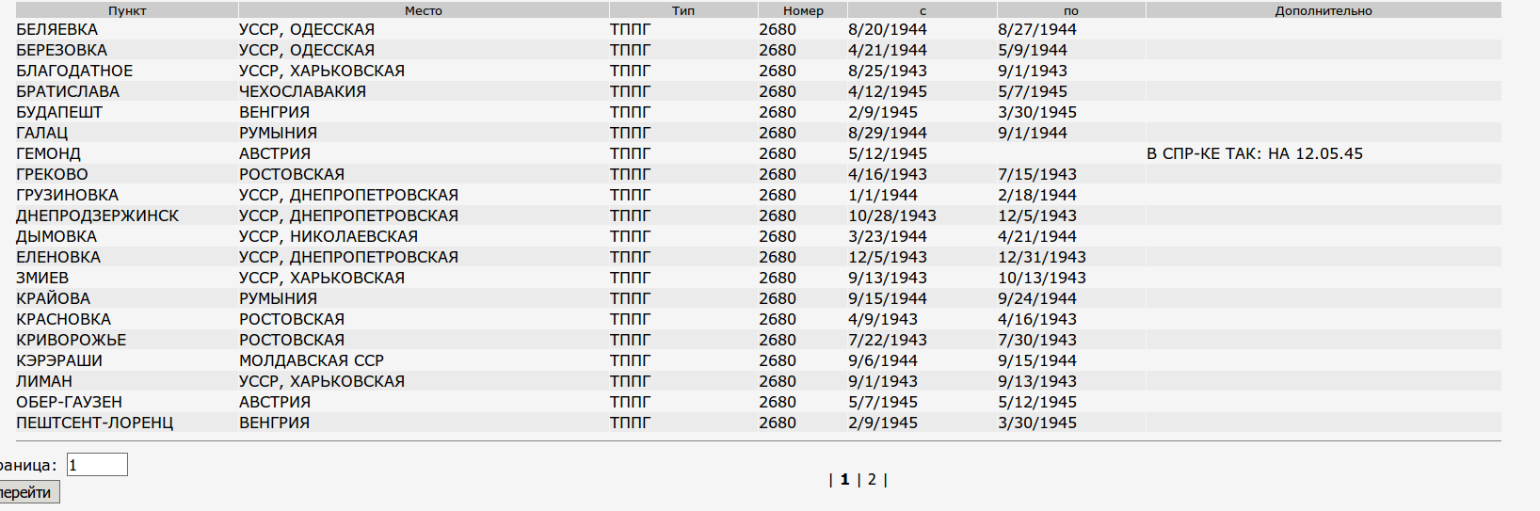Screen dimensions: 1540x511
Task: Select the БРАТИСЛАВА location cell
Action: 68,91
